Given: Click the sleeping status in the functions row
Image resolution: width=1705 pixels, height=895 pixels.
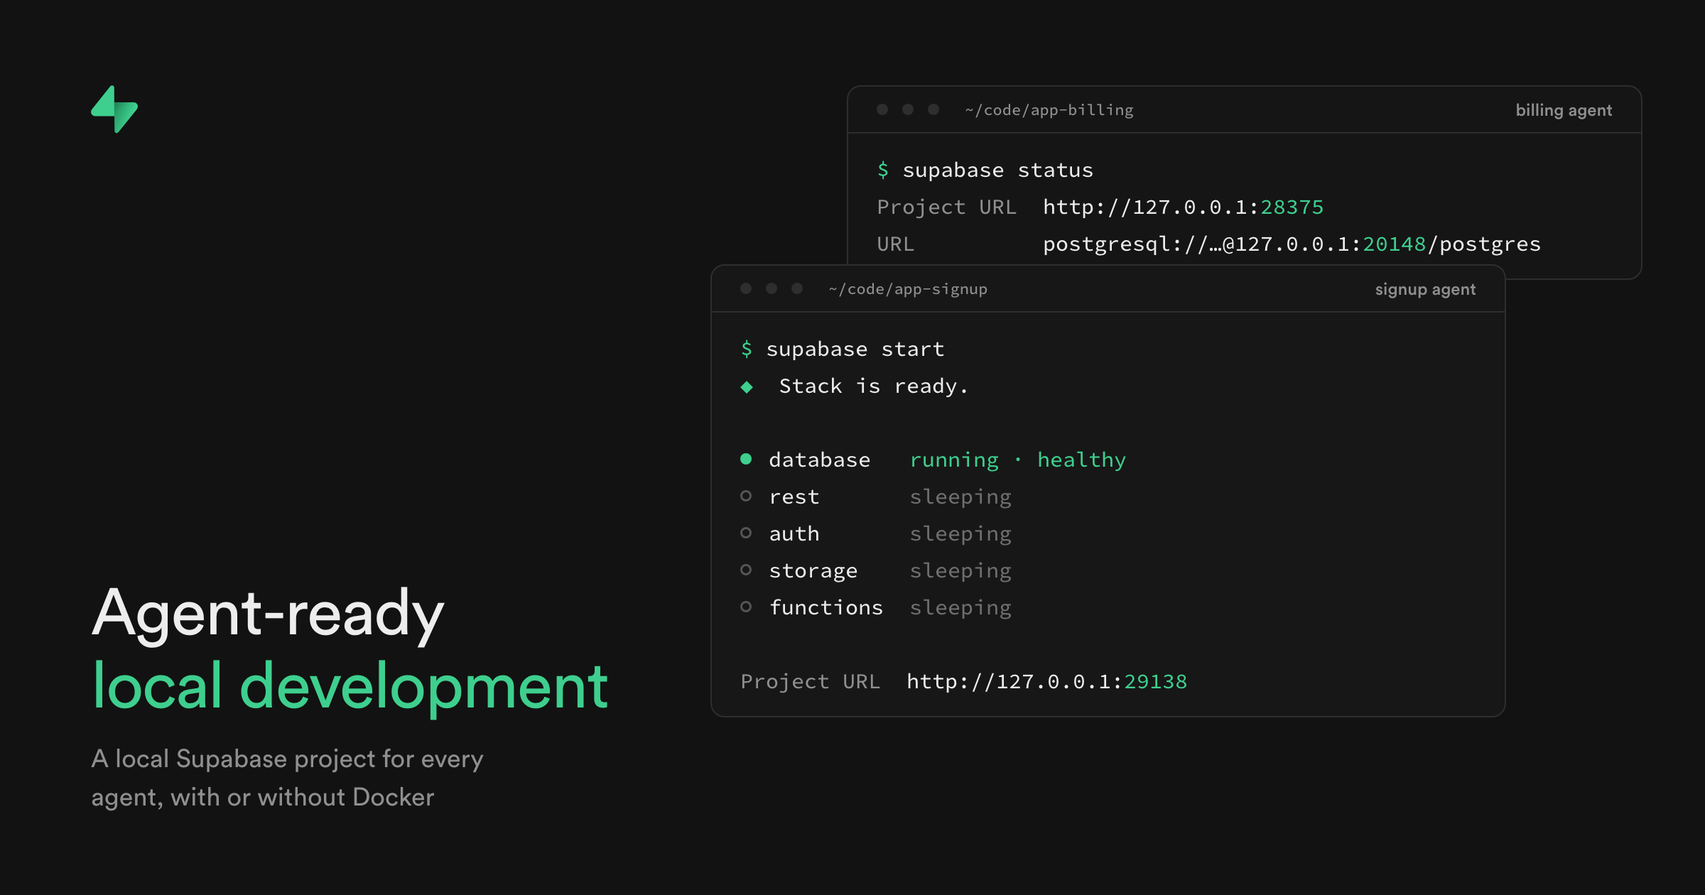Looking at the screenshot, I should point(960,608).
